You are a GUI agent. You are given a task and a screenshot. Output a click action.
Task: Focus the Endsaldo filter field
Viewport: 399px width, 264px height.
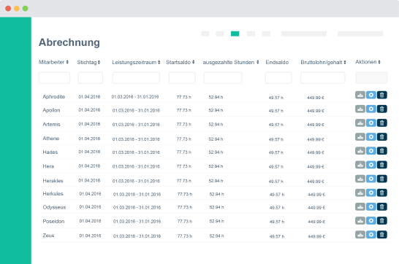tap(278, 78)
